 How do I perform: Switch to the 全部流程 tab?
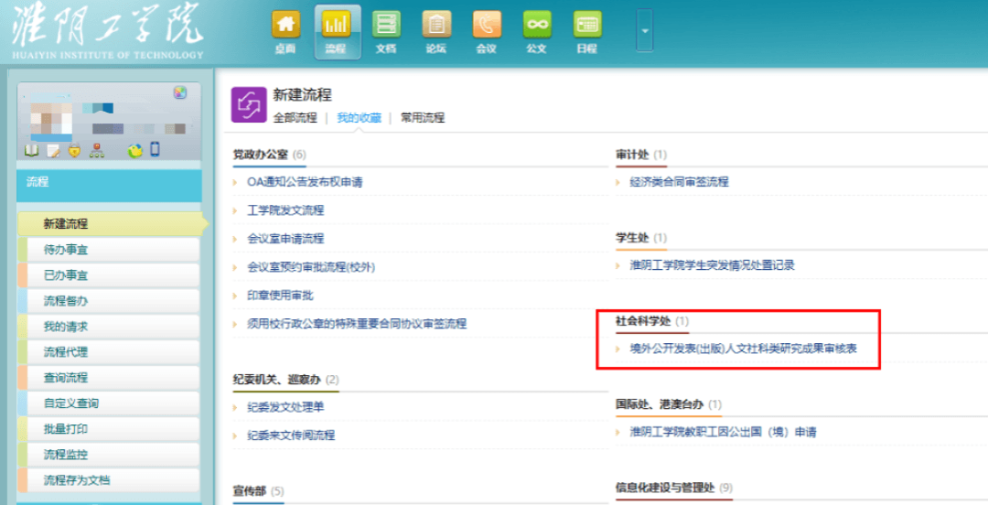tap(295, 118)
